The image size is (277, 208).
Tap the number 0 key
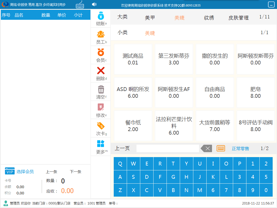266,190
